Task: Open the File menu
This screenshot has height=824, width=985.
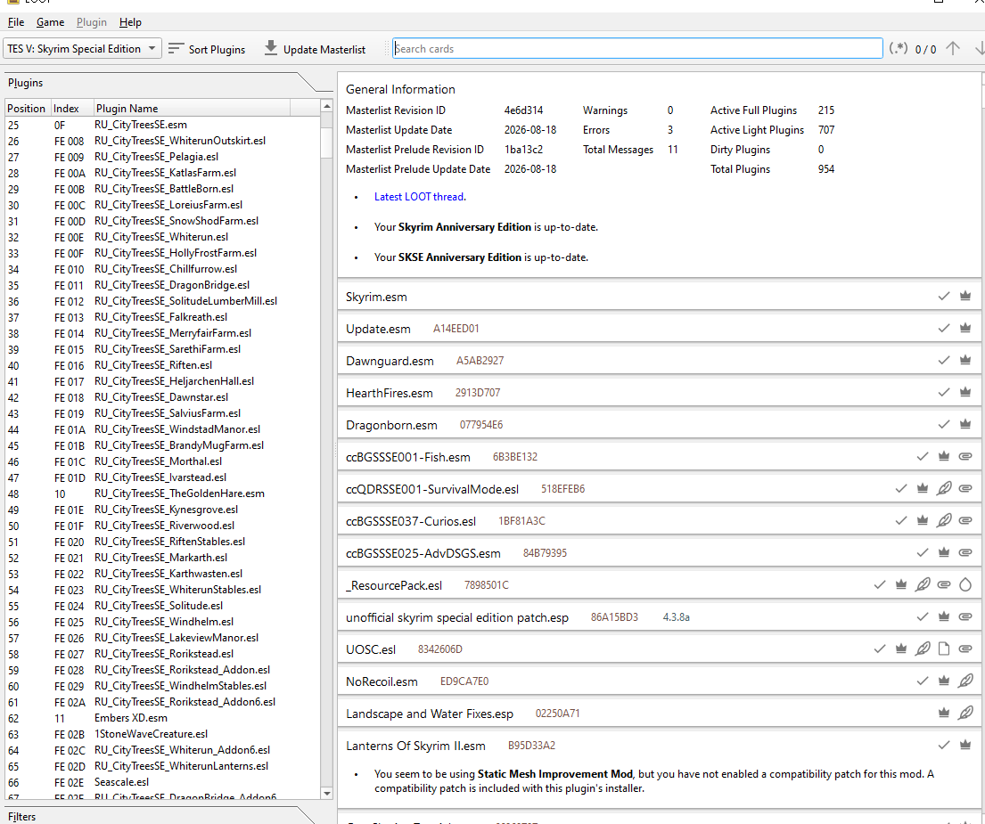Action: coord(16,22)
